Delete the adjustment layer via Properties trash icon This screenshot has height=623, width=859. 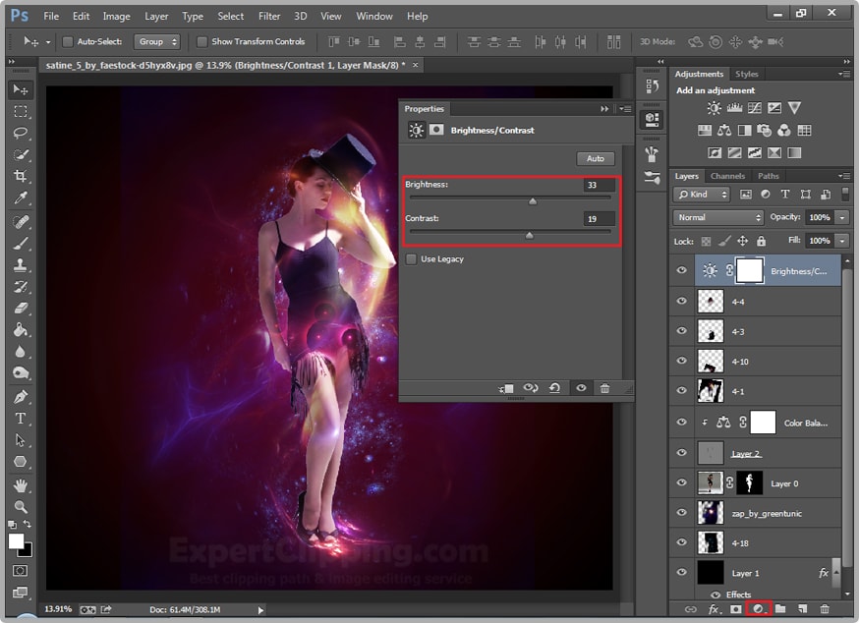tap(606, 388)
